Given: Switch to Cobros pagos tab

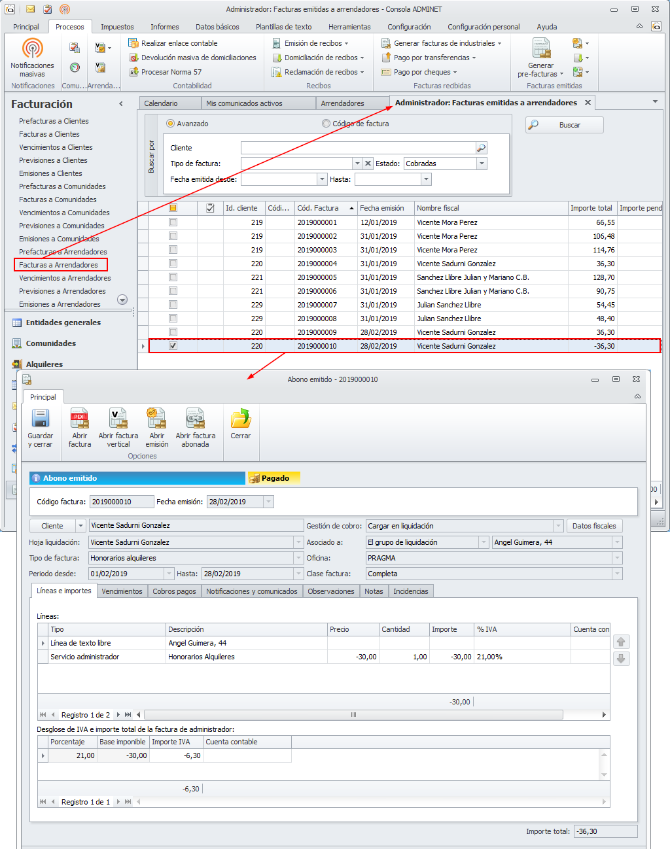Looking at the screenshot, I should 174,591.
